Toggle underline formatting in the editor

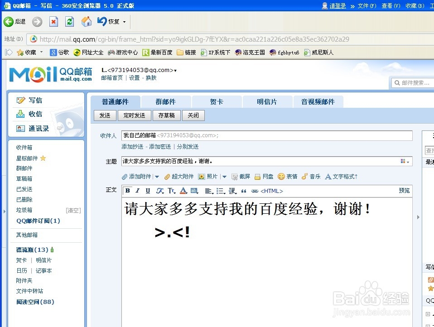click(147, 191)
